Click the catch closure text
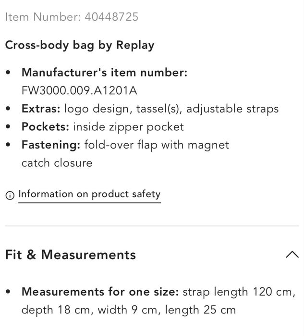304x336 pixels. 57,162
